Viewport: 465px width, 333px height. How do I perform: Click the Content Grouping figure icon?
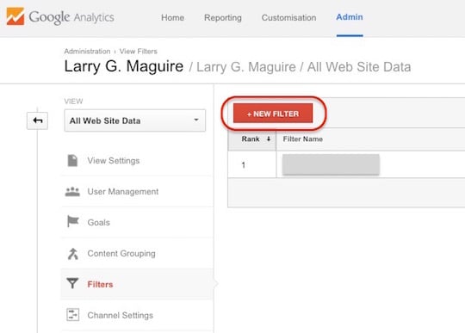[72, 254]
